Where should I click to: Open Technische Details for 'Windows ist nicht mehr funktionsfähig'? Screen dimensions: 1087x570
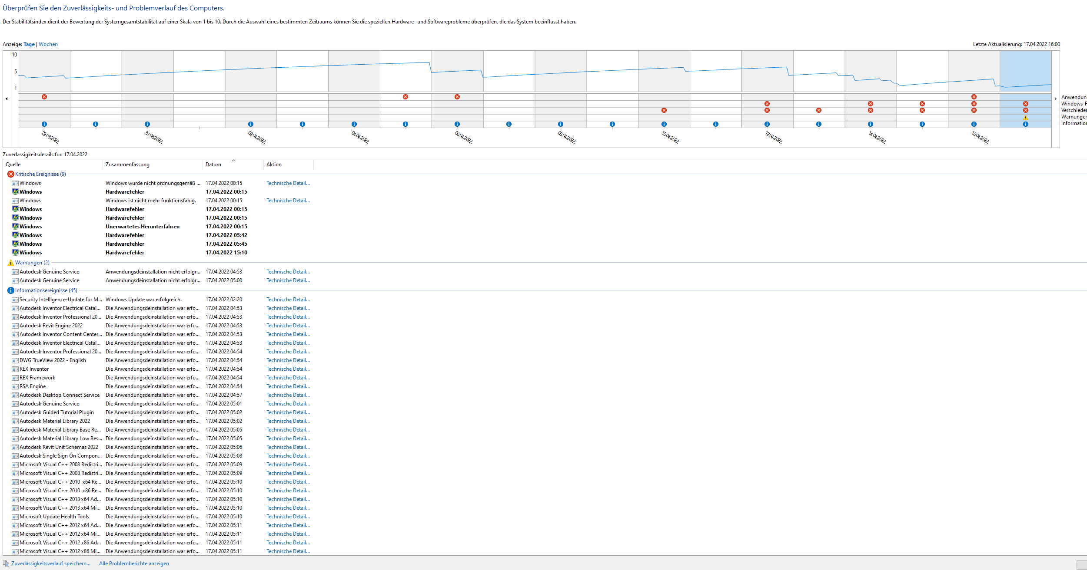(288, 201)
